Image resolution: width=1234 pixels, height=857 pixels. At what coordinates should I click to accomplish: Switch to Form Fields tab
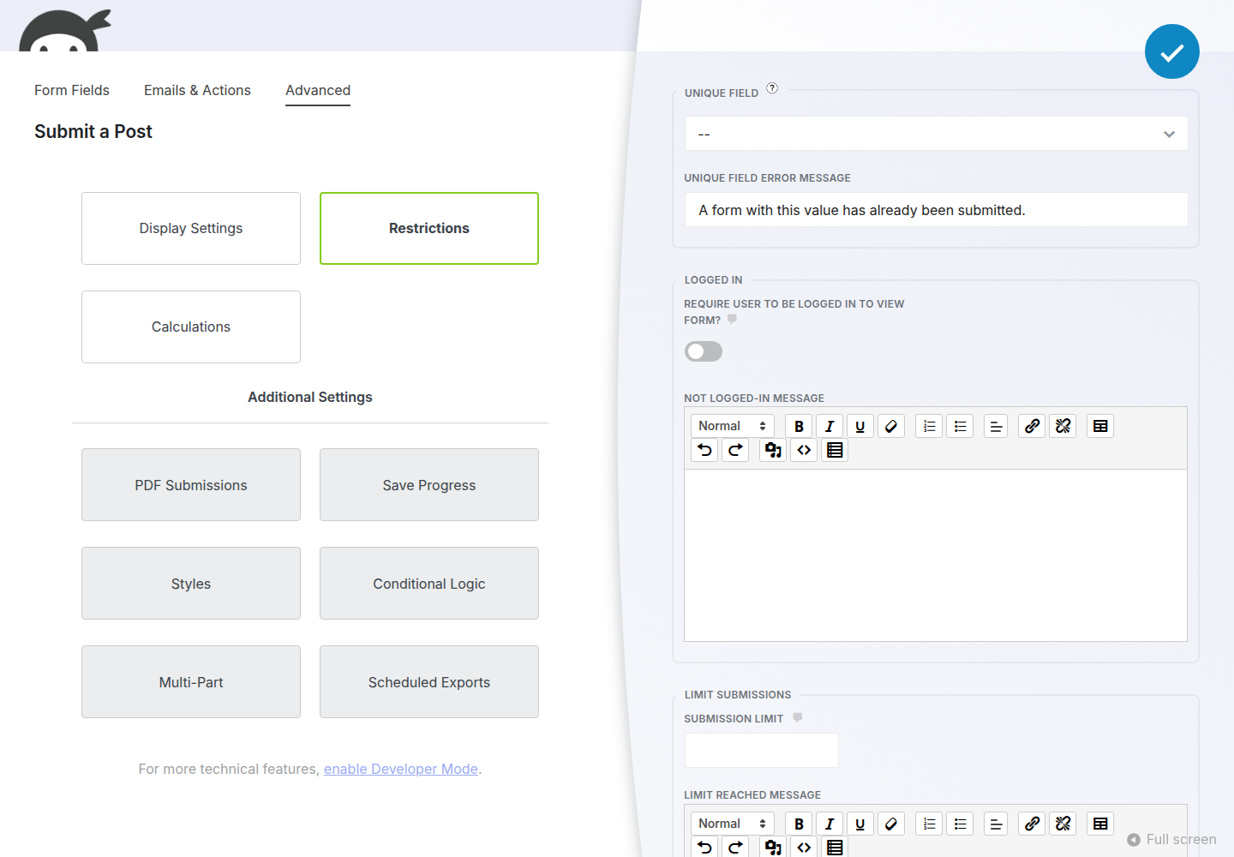[72, 90]
